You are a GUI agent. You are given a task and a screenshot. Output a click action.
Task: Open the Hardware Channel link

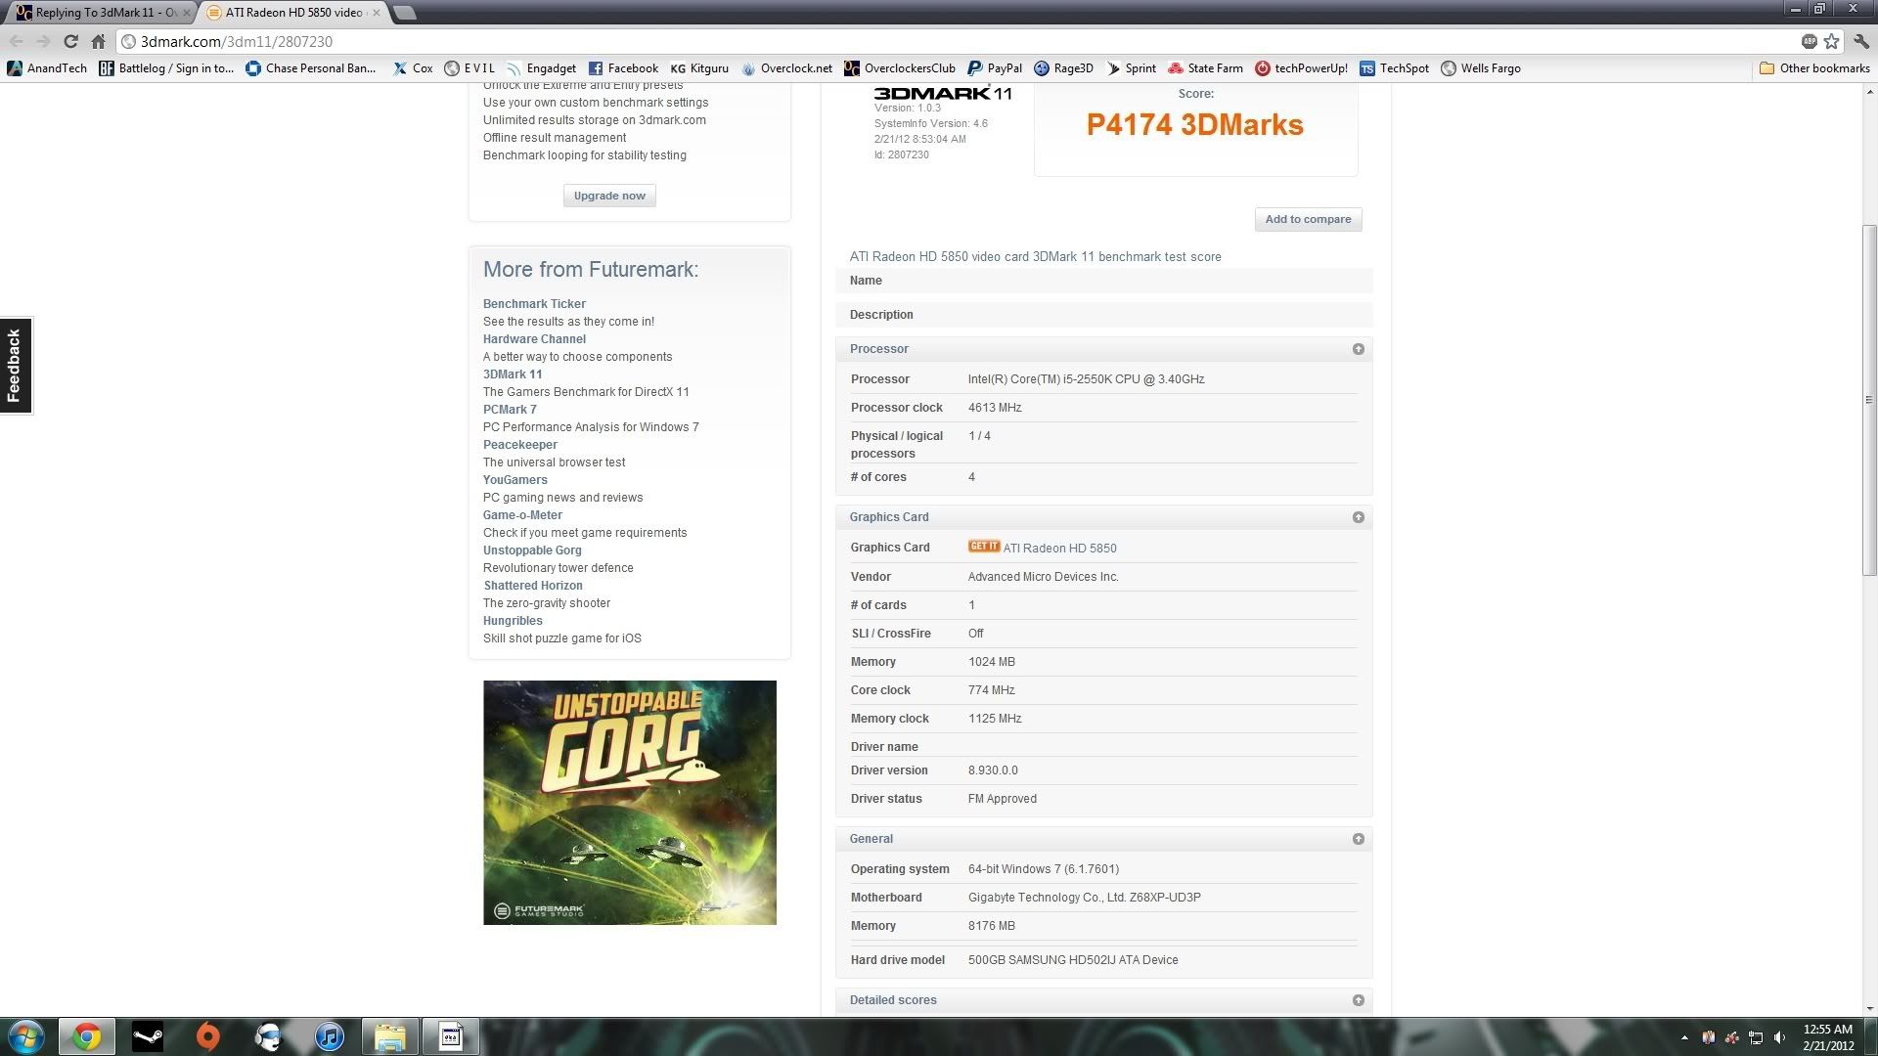point(534,339)
